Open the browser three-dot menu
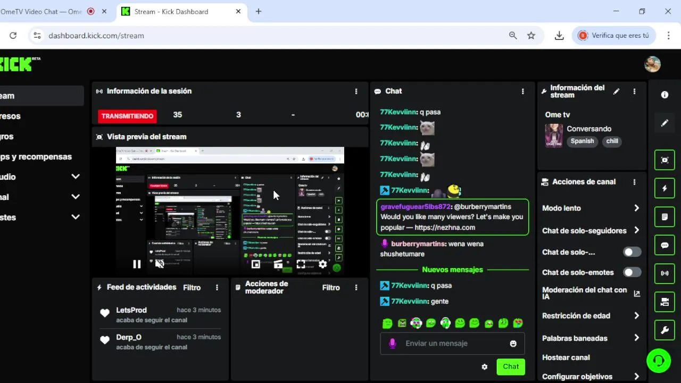This screenshot has width=681, height=383. coord(669,36)
